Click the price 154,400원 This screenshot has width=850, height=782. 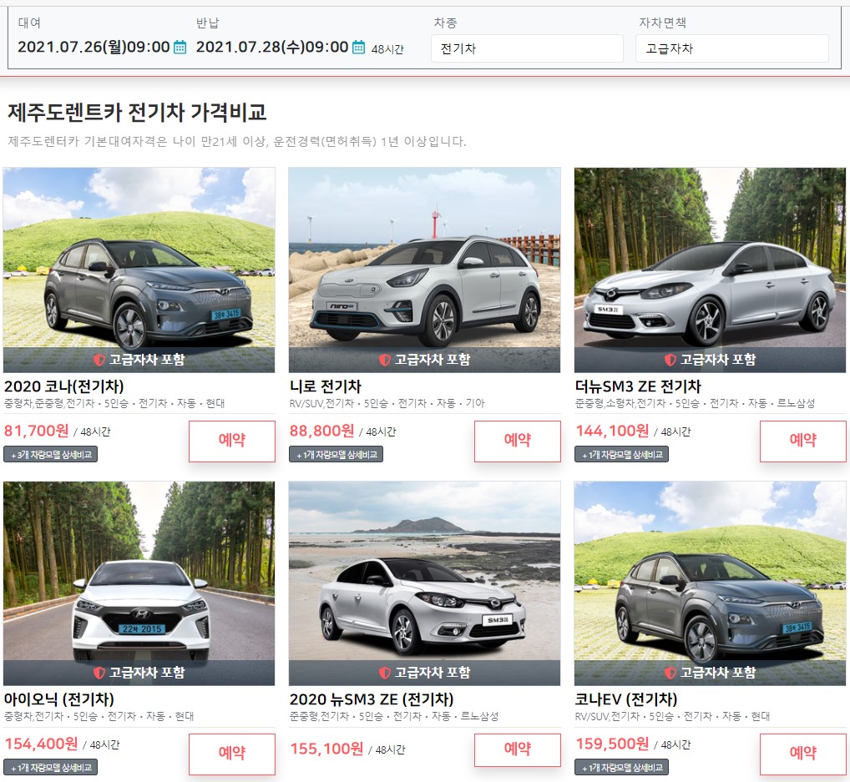[41, 744]
